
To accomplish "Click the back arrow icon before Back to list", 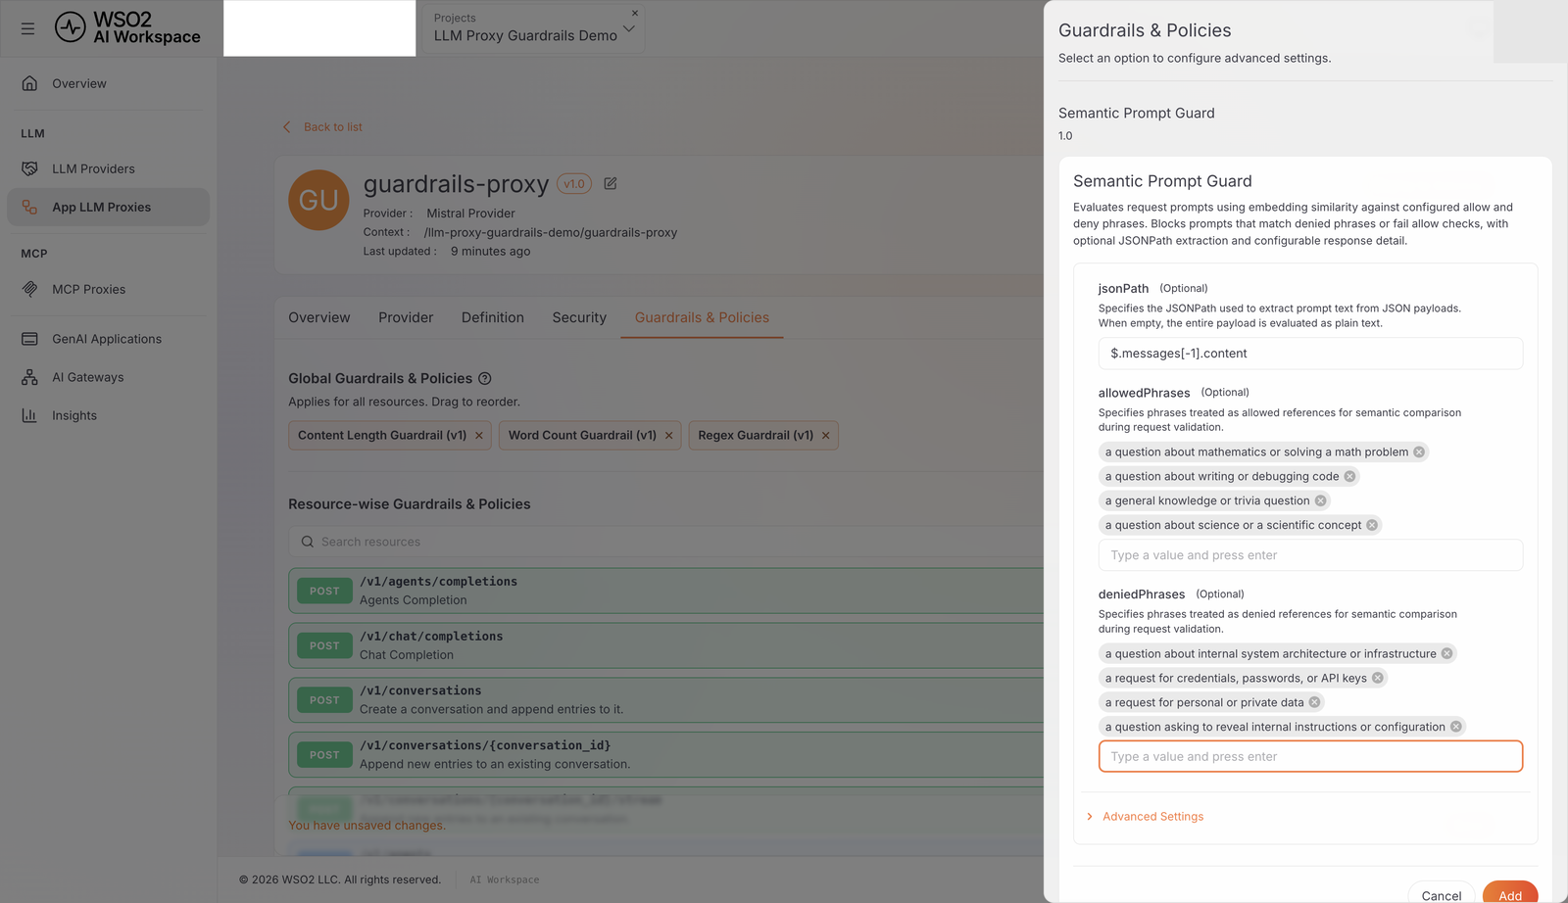I will click(287, 127).
